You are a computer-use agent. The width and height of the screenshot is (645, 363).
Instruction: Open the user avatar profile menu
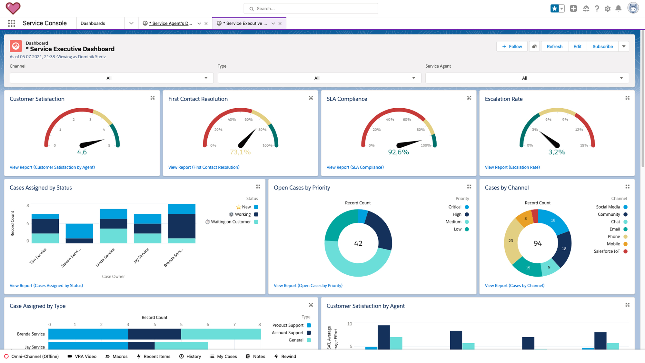(633, 8)
